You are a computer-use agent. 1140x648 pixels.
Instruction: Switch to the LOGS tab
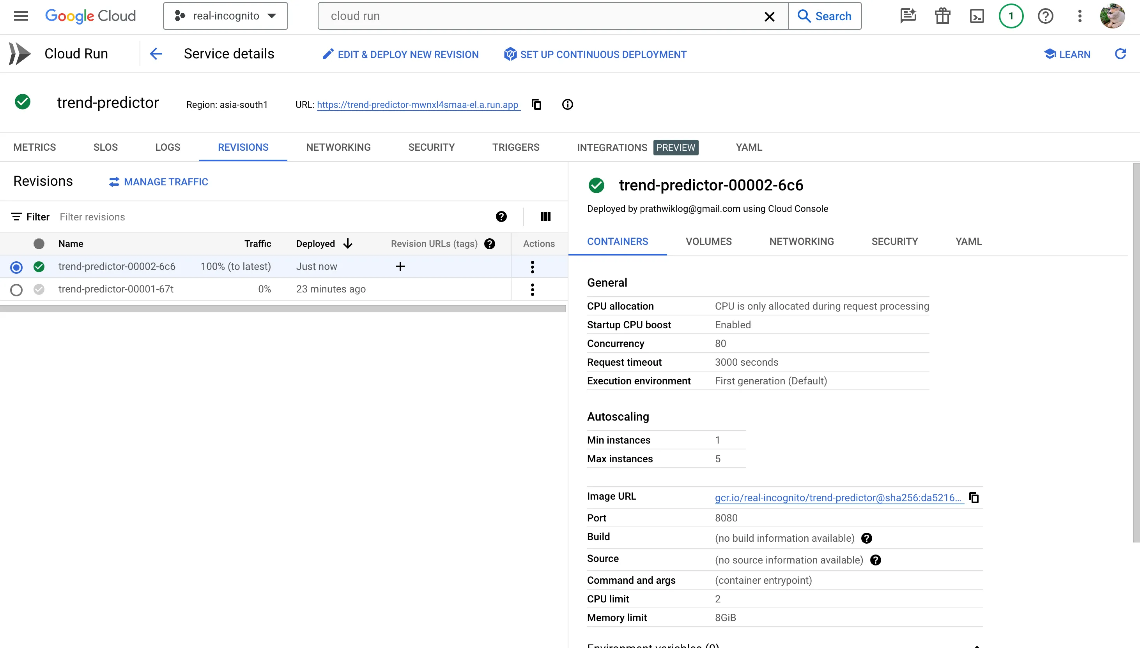tap(168, 147)
